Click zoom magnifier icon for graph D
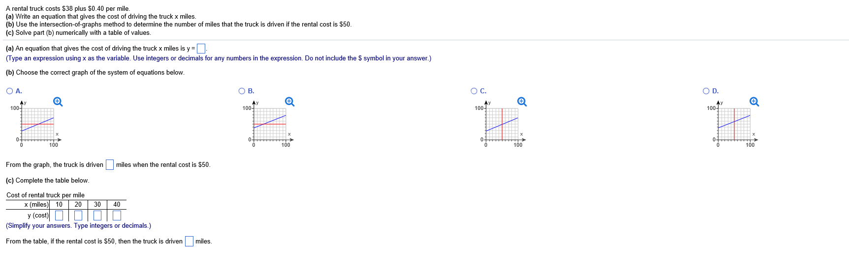849x269 pixels. pos(754,102)
